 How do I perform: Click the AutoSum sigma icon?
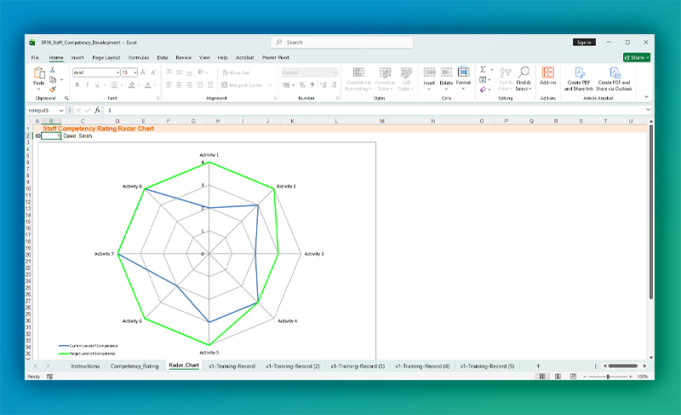(483, 70)
